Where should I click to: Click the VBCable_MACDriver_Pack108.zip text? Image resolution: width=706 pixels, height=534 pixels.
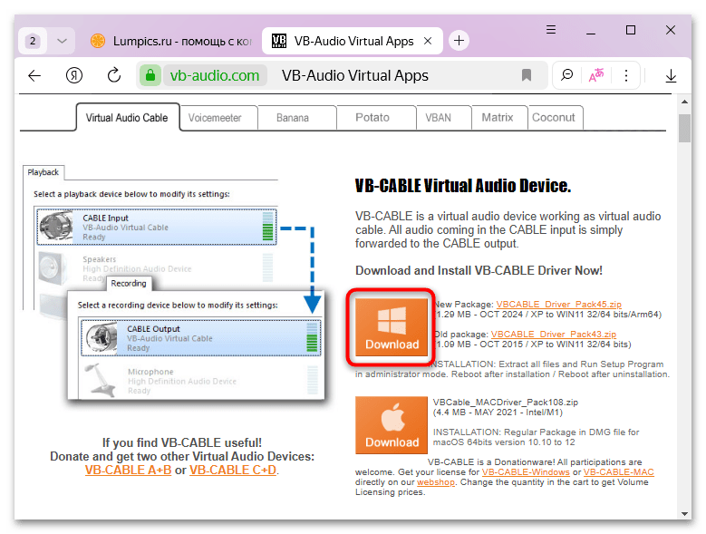coord(505,402)
